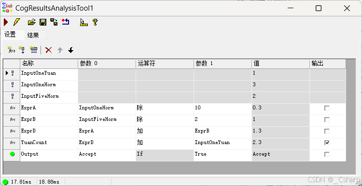Click the 输出 column header
This screenshot has height=186, width=362.
328,64
